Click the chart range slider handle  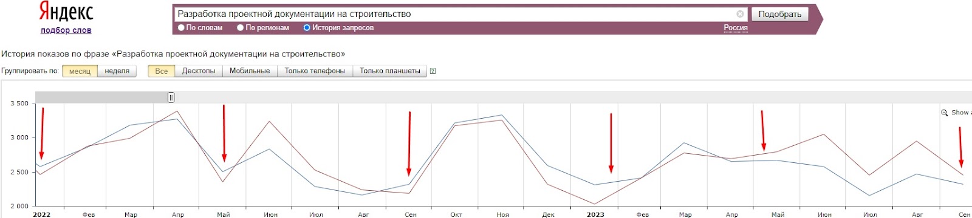coord(171,97)
